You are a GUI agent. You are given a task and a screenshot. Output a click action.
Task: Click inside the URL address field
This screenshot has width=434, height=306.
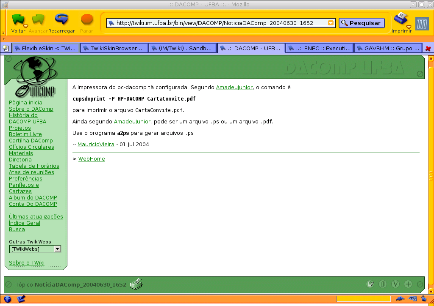(216, 23)
